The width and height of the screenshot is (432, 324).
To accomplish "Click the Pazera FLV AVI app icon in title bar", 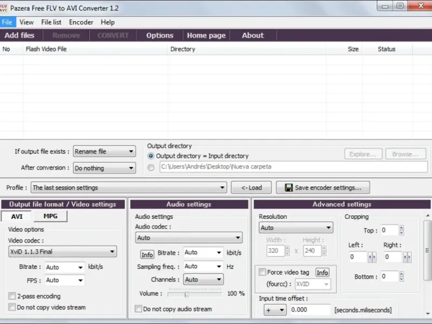I will coord(3,8).
